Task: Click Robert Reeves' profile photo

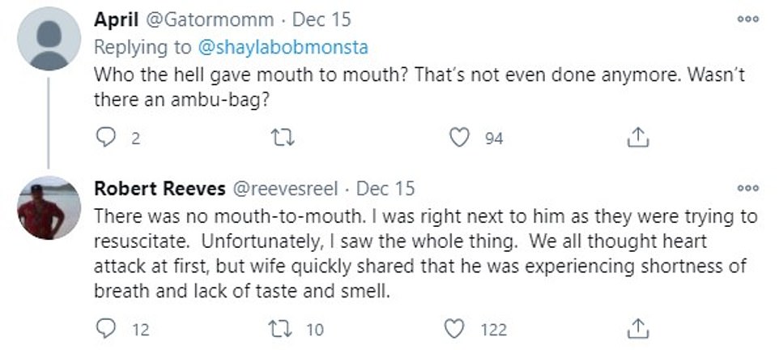Action: [x=48, y=208]
